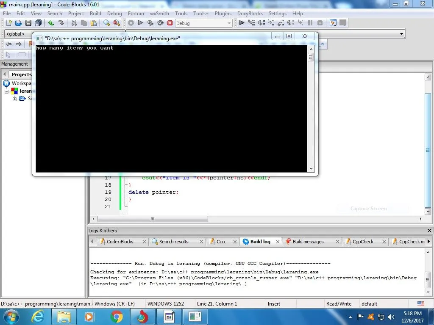This screenshot has width=434, height=325.
Task: Open the File menu
Action: [x=7, y=13]
